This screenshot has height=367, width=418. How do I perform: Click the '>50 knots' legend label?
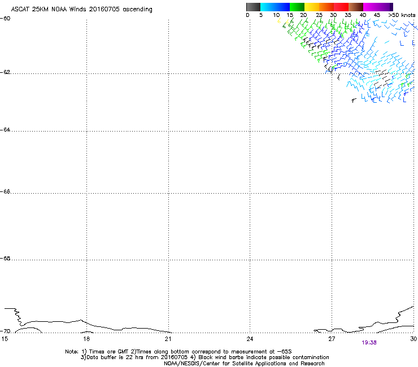click(402, 15)
